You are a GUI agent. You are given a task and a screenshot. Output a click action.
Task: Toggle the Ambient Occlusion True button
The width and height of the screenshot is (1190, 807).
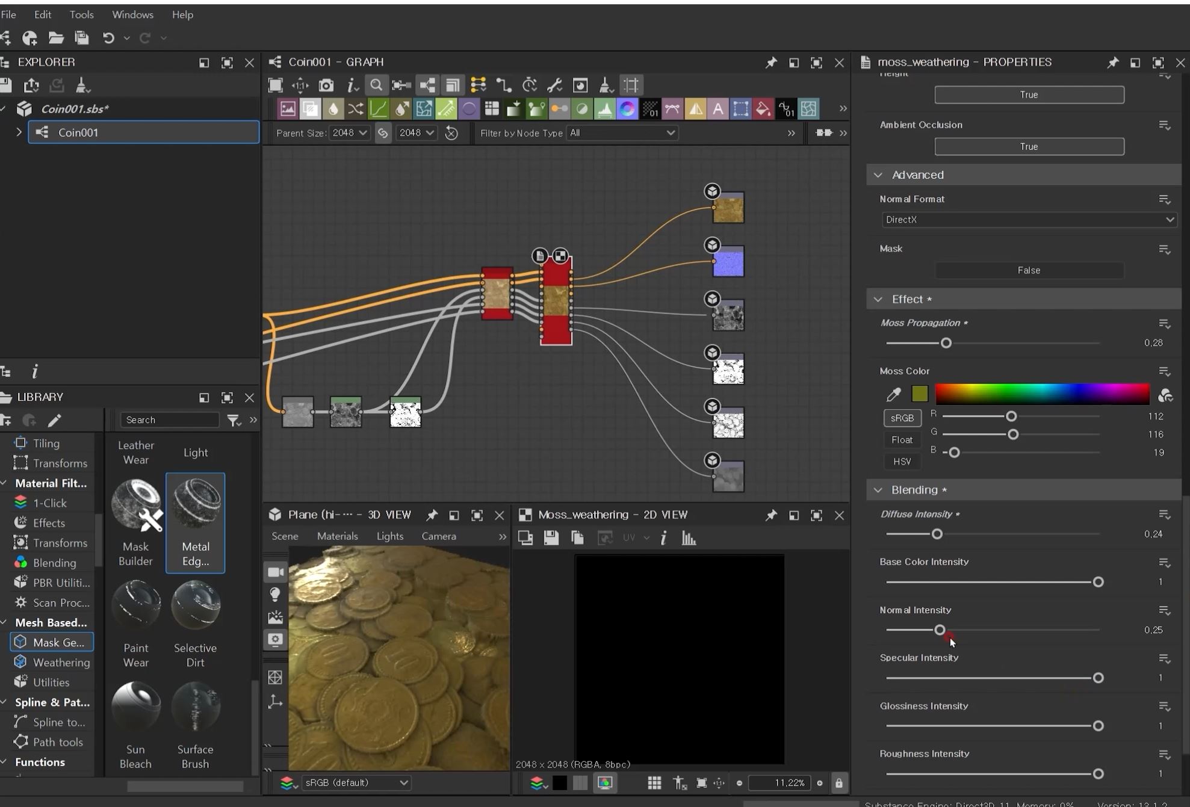[1028, 146]
